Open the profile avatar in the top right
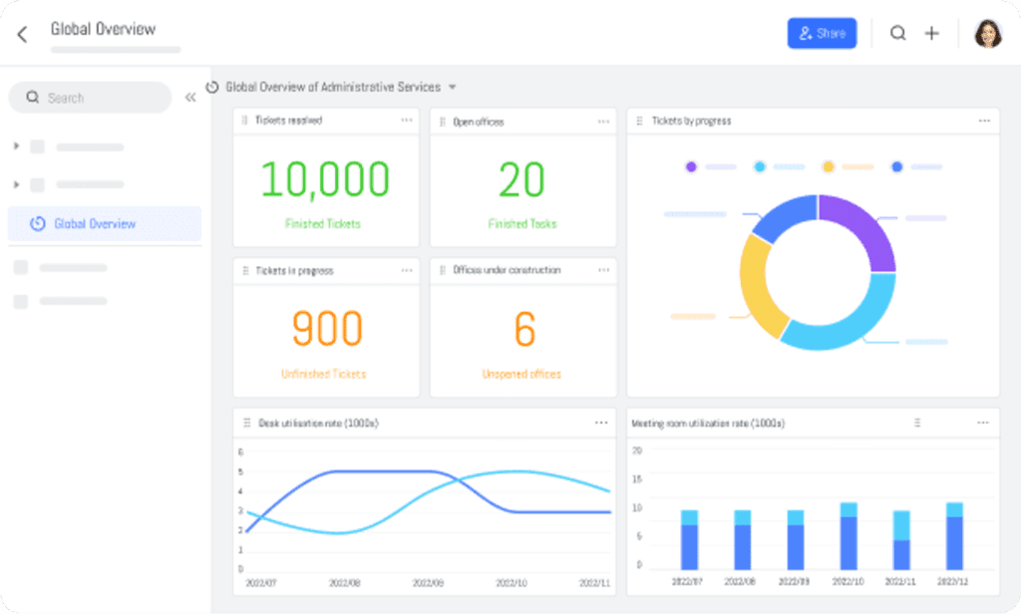Image resolution: width=1021 pixels, height=615 pixels. pyautogui.click(x=988, y=33)
